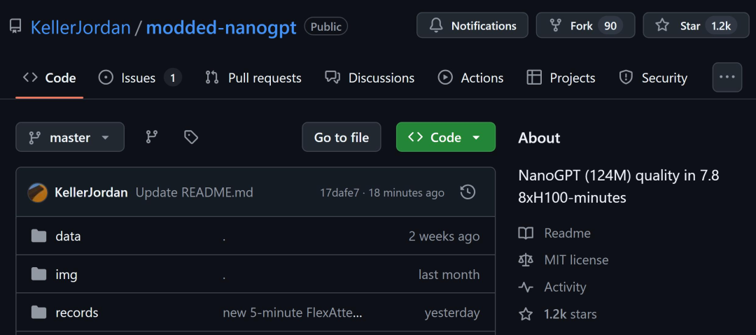The image size is (756, 335).
Task: Open the img folder
Action: click(66, 274)
